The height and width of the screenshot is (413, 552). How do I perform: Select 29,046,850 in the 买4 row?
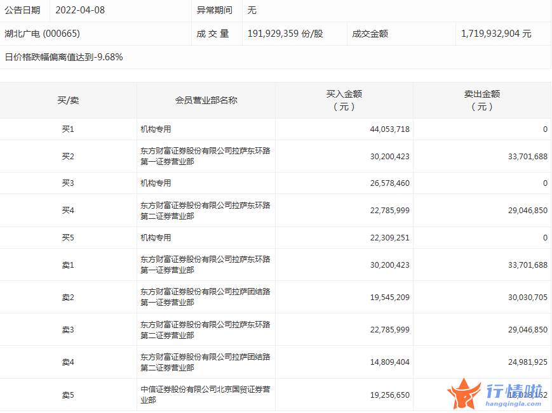point(528,211)
